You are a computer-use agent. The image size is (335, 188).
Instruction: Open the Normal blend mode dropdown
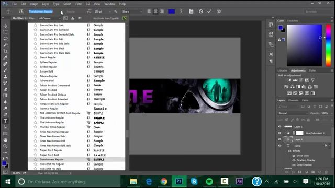pos(293,113)
